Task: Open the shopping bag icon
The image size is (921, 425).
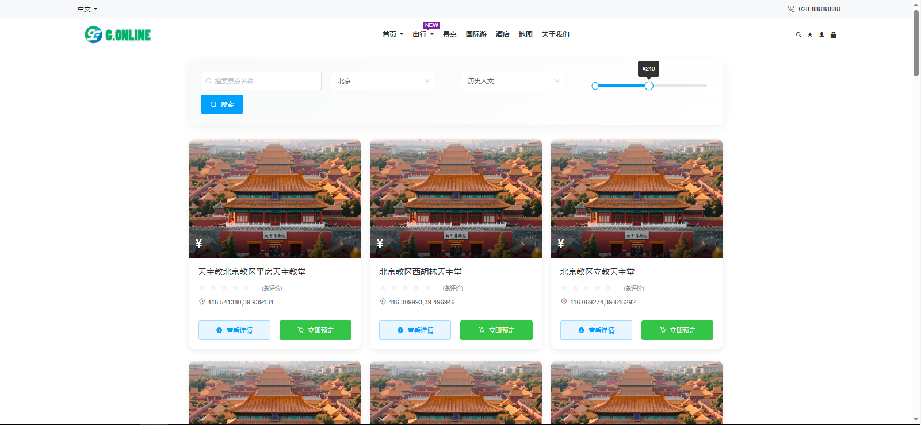Action: point(833,34)
